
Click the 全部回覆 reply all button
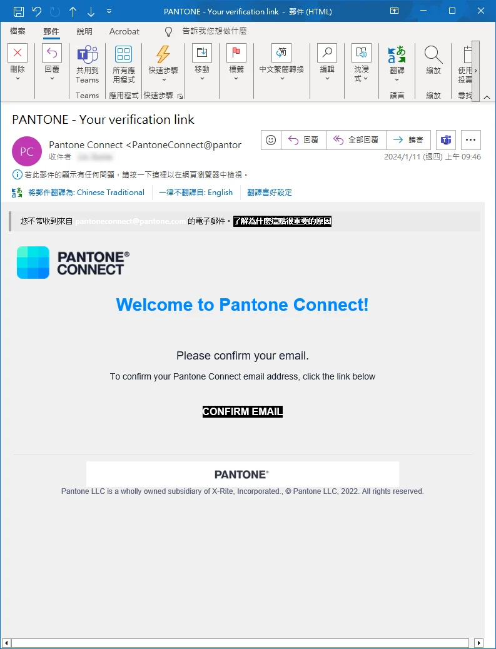(356, 140)
